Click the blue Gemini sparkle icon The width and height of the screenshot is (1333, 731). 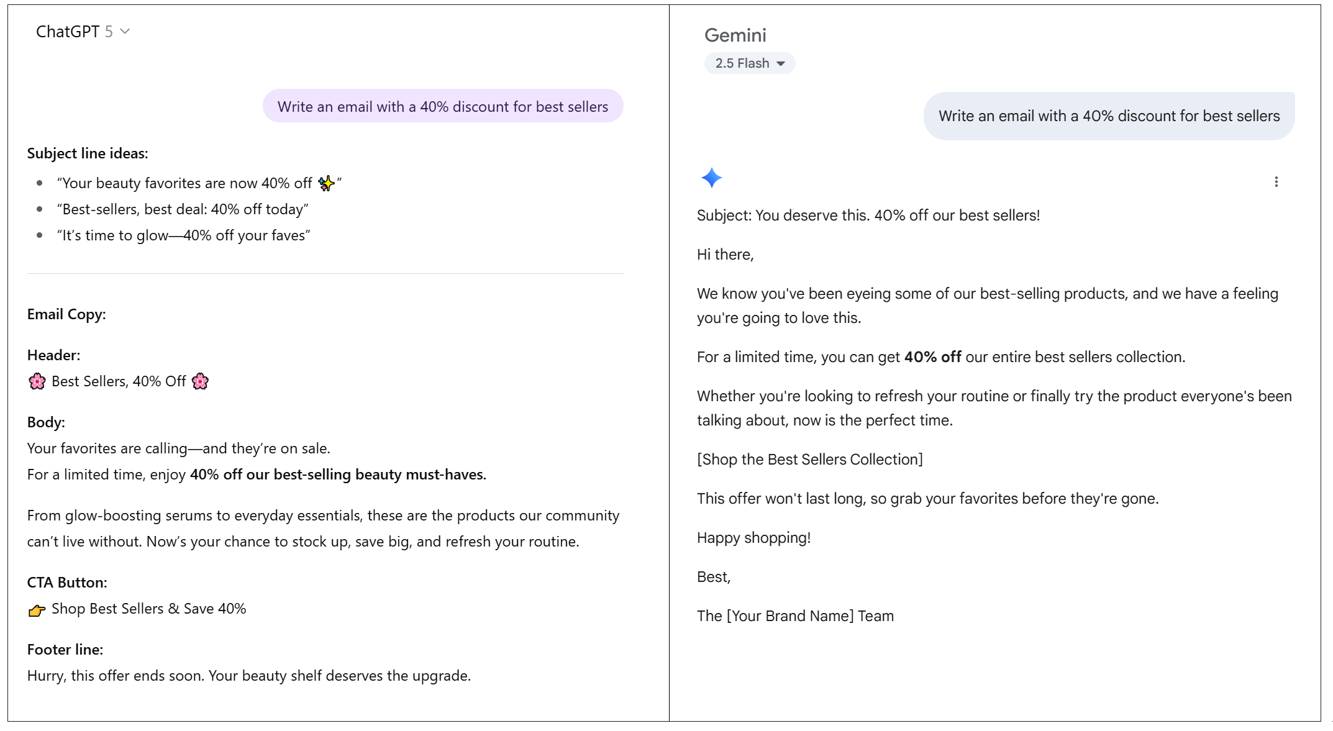[x=711, y=178]
